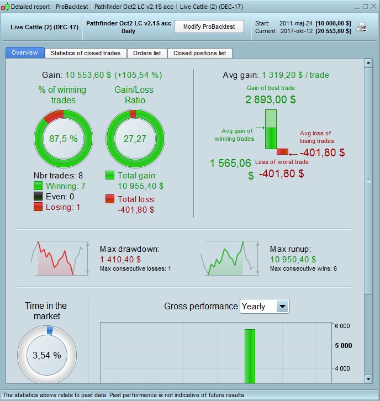Open the Closed positions list tab

click(200, 53)
